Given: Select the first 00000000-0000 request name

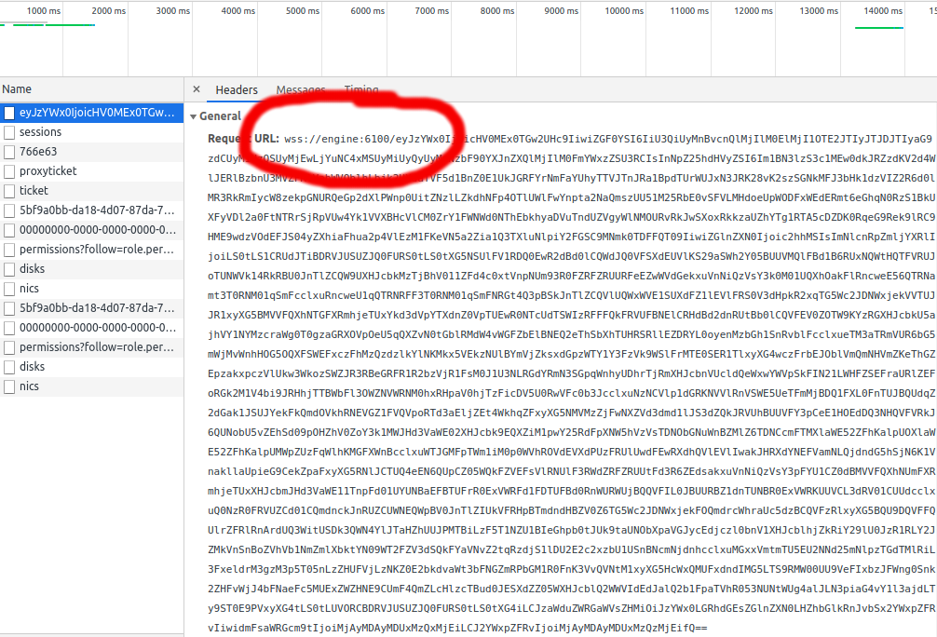Looking at the screenshot, I should [96, 230].
